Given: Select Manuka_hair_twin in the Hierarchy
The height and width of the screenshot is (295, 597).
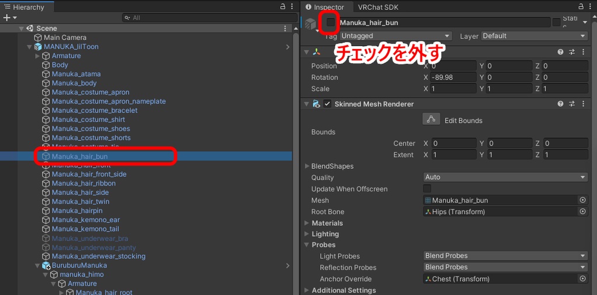Looking at the screenshot, I should 80,201.
